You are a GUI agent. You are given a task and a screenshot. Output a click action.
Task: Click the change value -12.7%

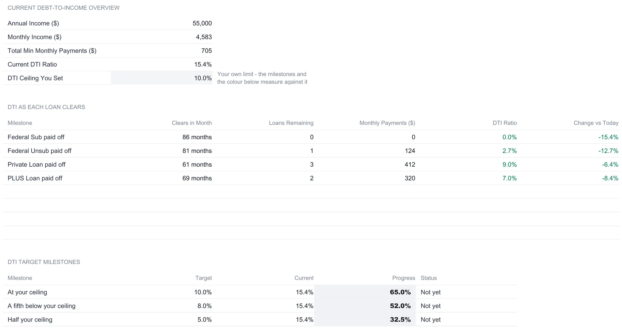point(608,150)
